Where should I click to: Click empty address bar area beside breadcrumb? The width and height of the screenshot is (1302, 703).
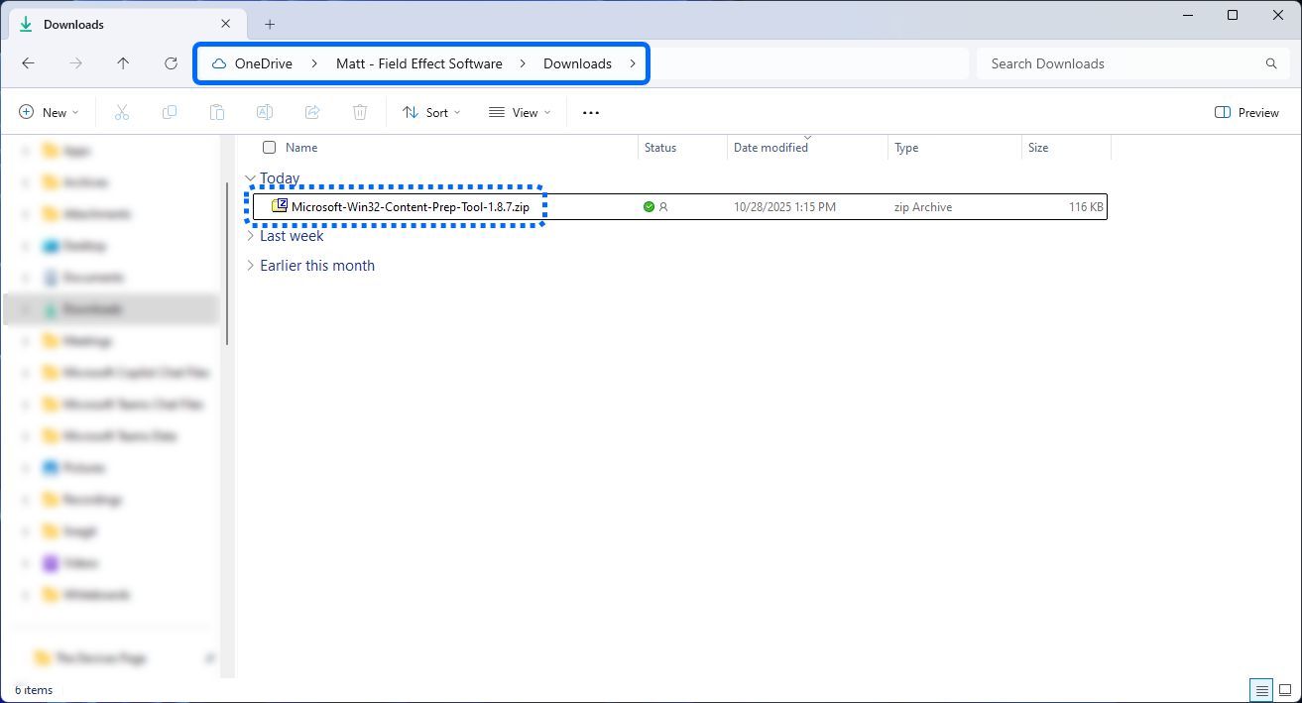[808, 63]
